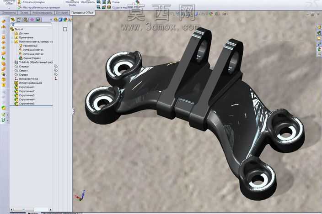
Task: Click the Импортированный1 feature icon
Action: 16,83
